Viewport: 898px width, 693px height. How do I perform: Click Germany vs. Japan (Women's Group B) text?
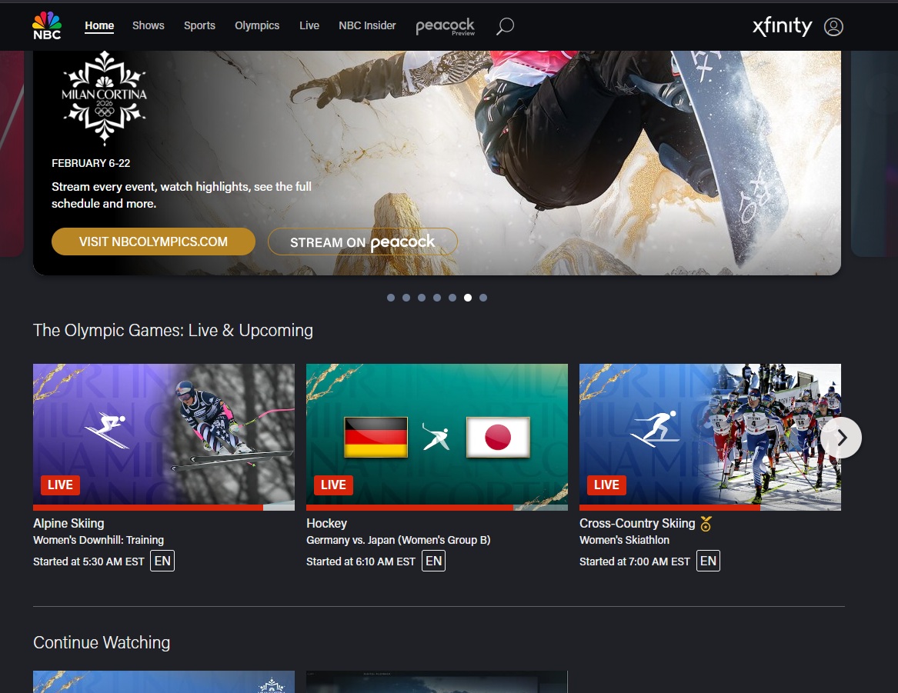click(x=398, y=540)
